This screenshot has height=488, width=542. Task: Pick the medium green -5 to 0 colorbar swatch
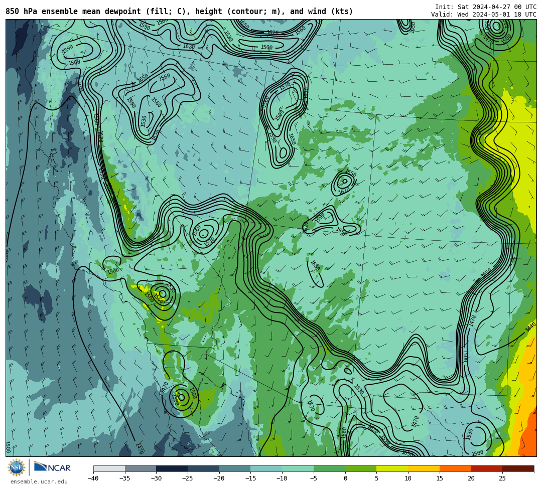point(329,468)
